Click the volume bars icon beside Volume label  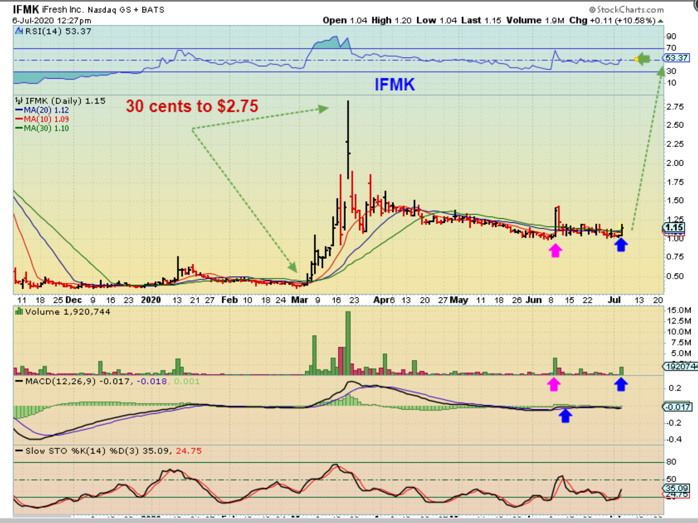coord(19,312)
